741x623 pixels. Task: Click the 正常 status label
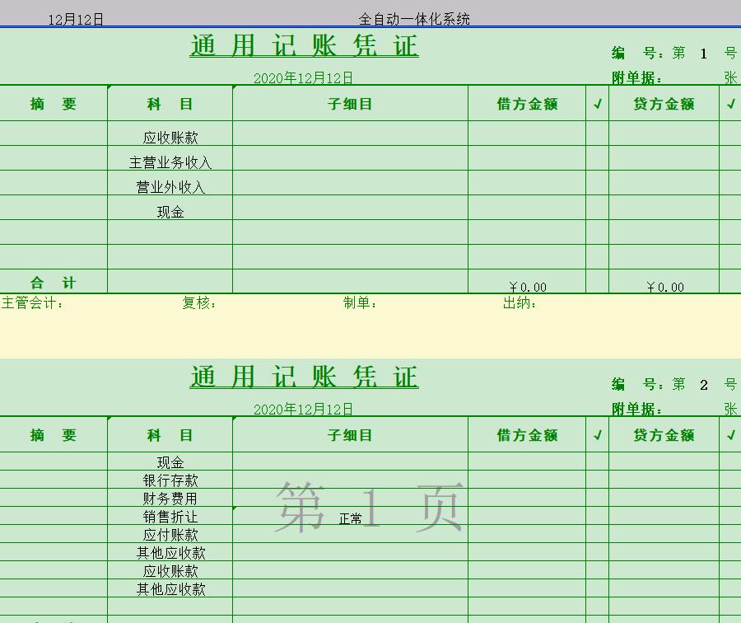351,520
